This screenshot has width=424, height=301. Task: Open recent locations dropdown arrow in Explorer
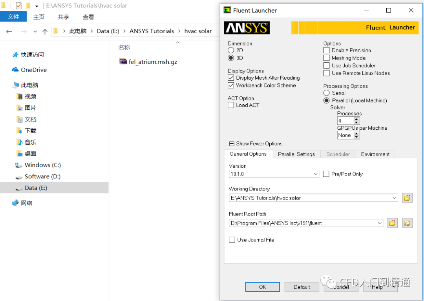35,32
